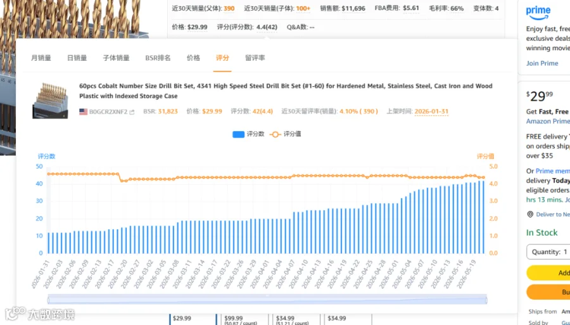Click the chart date range slider

pos(267,300)
